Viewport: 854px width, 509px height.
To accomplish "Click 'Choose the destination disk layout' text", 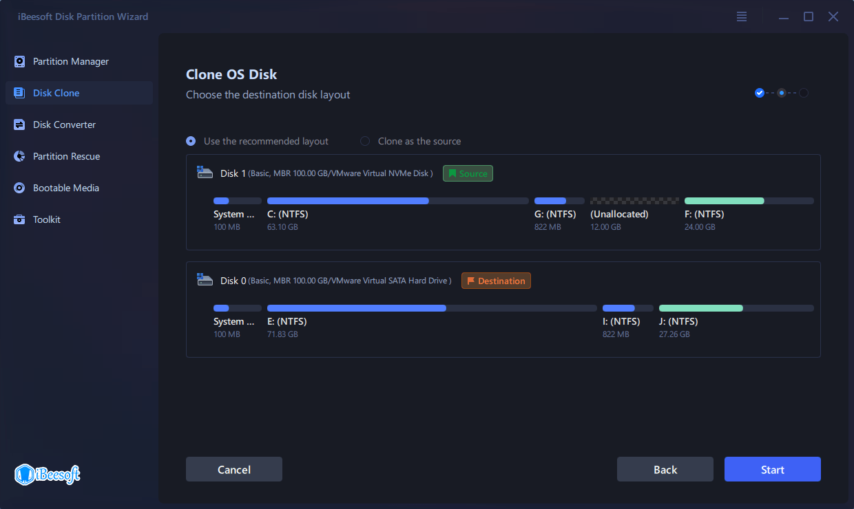I will coord(268,95).
